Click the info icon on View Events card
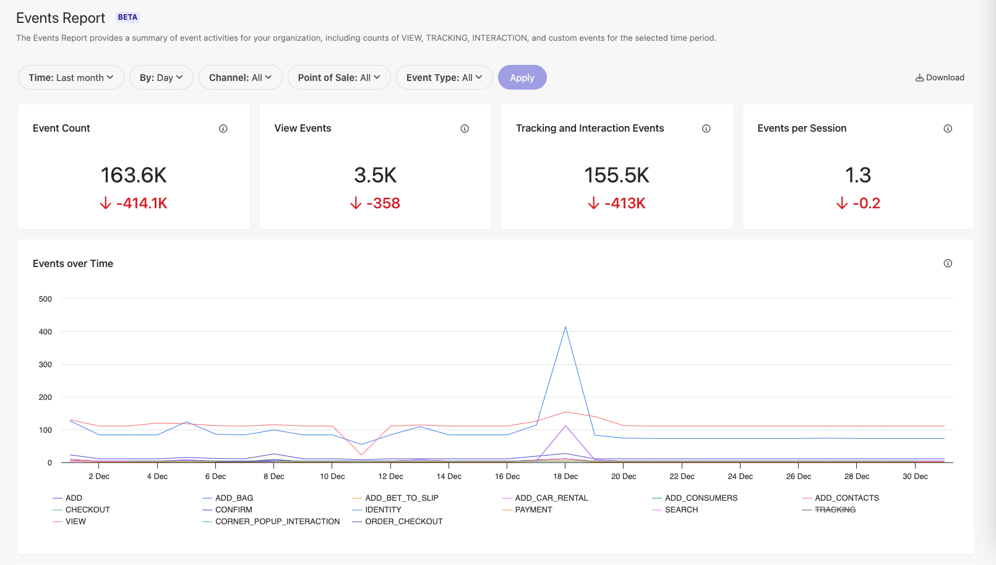Image resolution: width=996 pixels, height=565 pixels. 465,128
